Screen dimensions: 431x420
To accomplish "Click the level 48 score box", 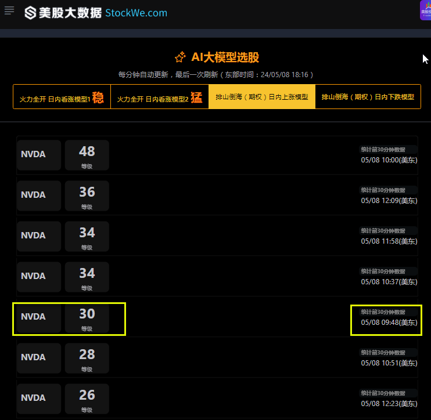I will [x=87, y=155].
